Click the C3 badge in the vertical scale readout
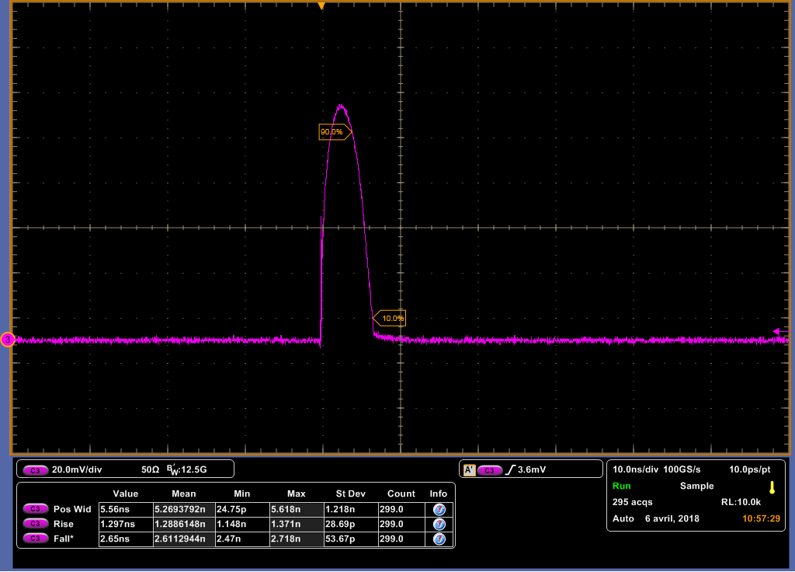Screen dimensions: 795x572 tap(35, 468)
